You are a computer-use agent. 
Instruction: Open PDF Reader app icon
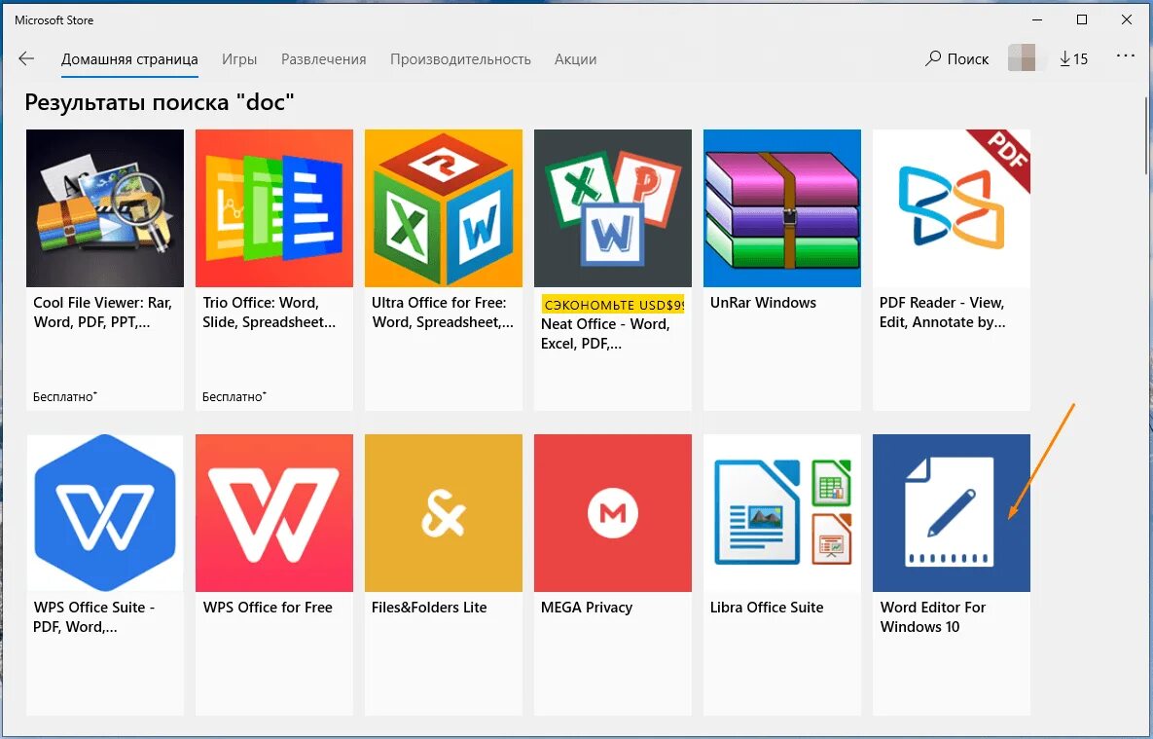coord(952,208)
